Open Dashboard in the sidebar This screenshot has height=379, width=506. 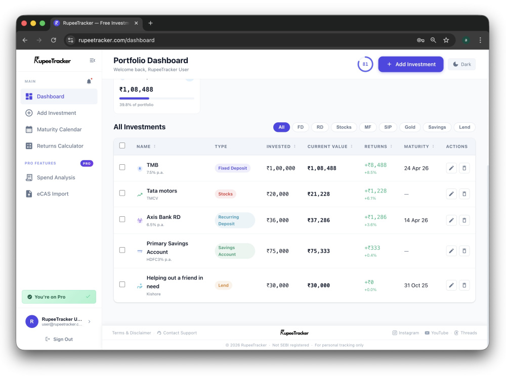point(59,97)
